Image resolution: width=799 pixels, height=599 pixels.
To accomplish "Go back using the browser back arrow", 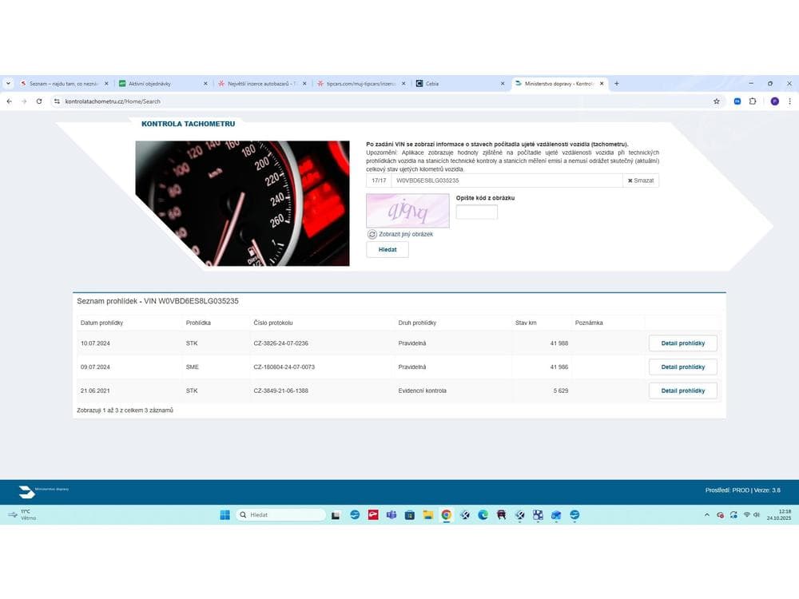I will click(10, 101).
